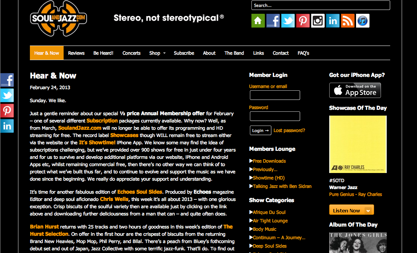Share via Facebook in the left floating sidebar
417x253 pixels.
click(x=7, y=80)
